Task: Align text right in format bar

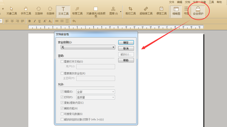Action: pos(17,21)
